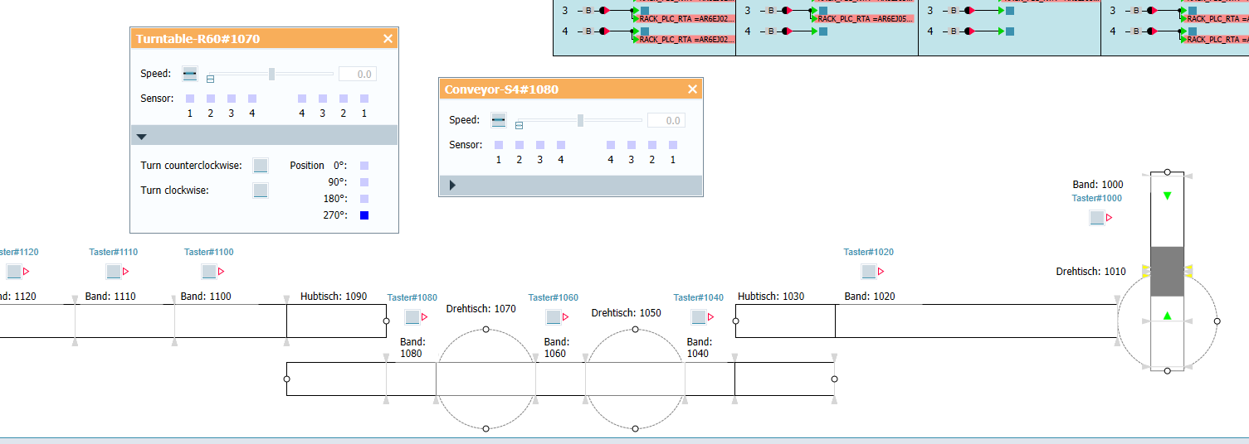Select the Band 1020 conveyor segment
Viewport: 1249px width, 444px height.
tap(976, 321)
